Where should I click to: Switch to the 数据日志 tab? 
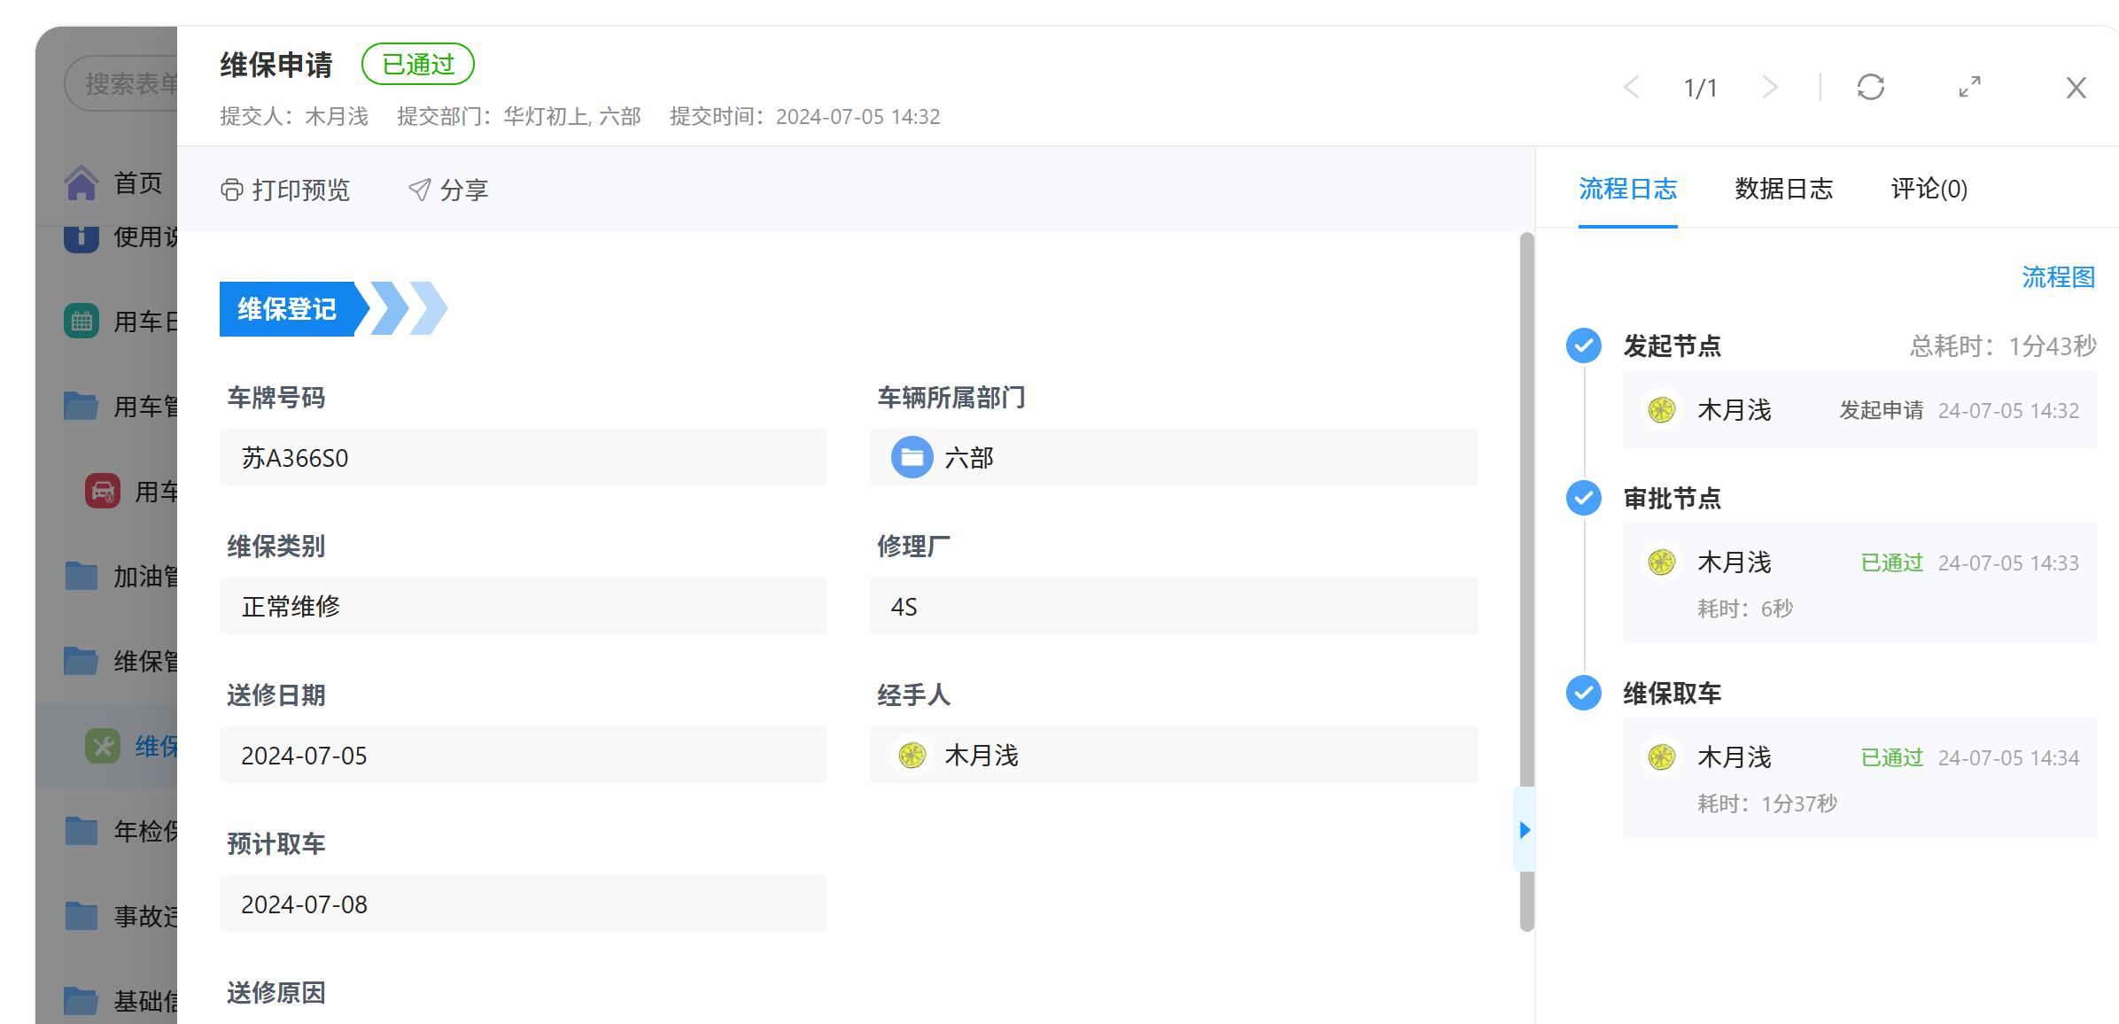[x=1782, y=189]
